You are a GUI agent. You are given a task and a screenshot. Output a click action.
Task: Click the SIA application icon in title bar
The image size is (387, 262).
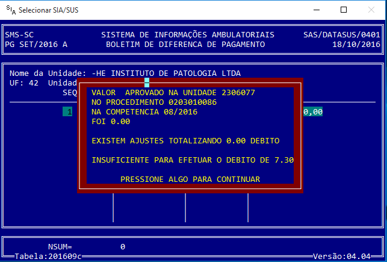pyautogui.click(x=10, y=10)
